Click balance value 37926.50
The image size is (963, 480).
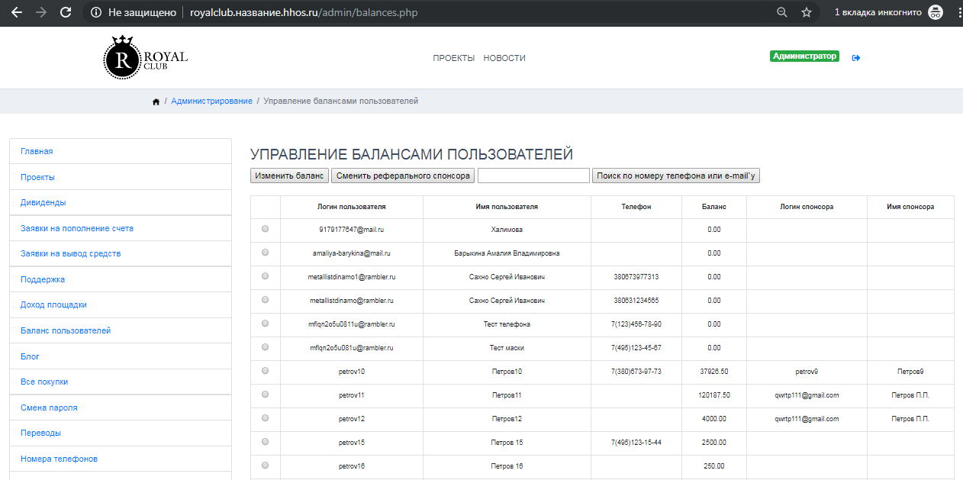click(x=714, y=372)
